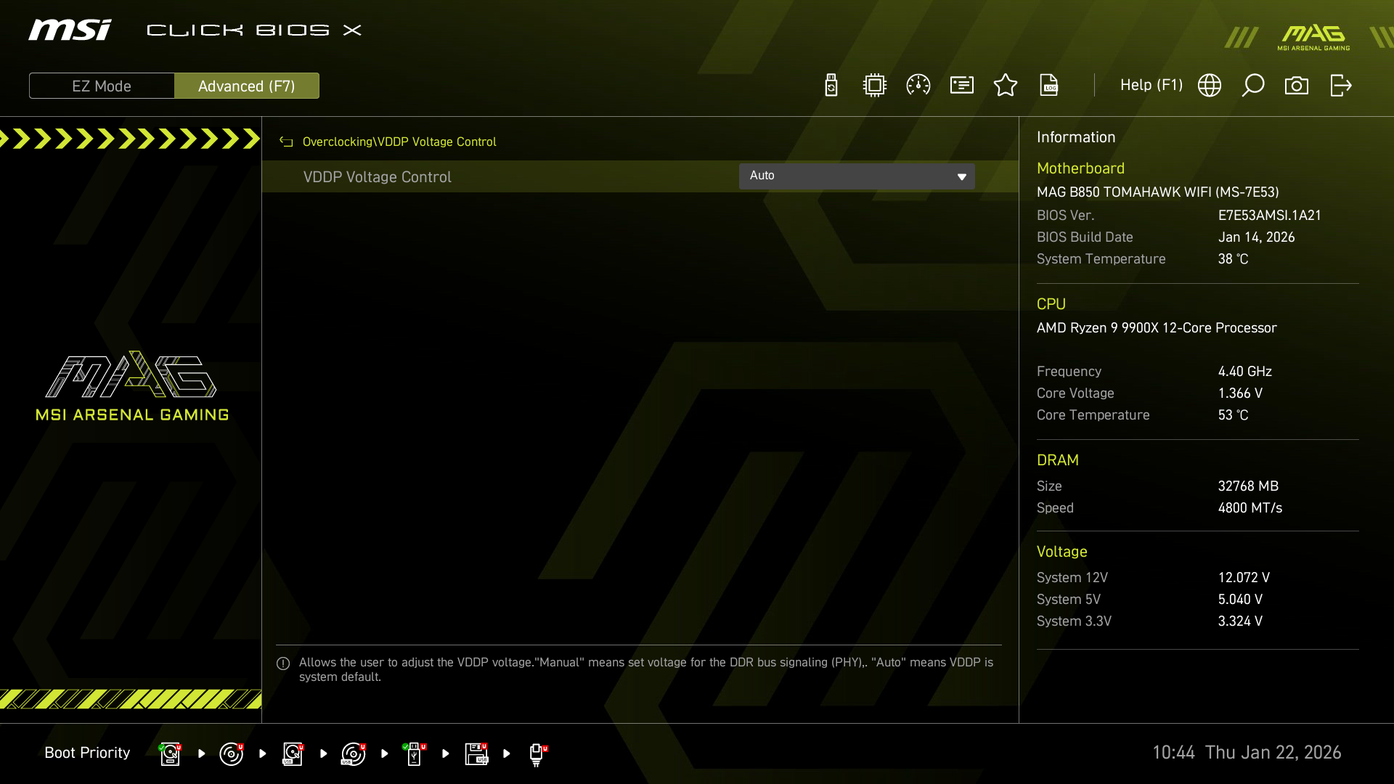The width and height of the screenshot is (1394, 784).
Task: Click the dropdown arrow beside Auto
Action: point(962,177)
